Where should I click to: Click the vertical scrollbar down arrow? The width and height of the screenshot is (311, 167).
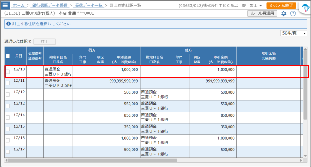tap(305, 156)
